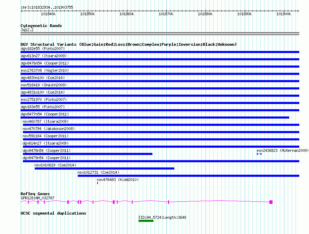Open the DGV Structural Variants track heading
The image size is (309, 234).
click(x=128, y=44)
